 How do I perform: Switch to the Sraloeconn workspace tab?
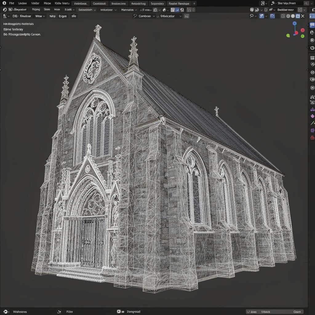(x=118, y=3)
